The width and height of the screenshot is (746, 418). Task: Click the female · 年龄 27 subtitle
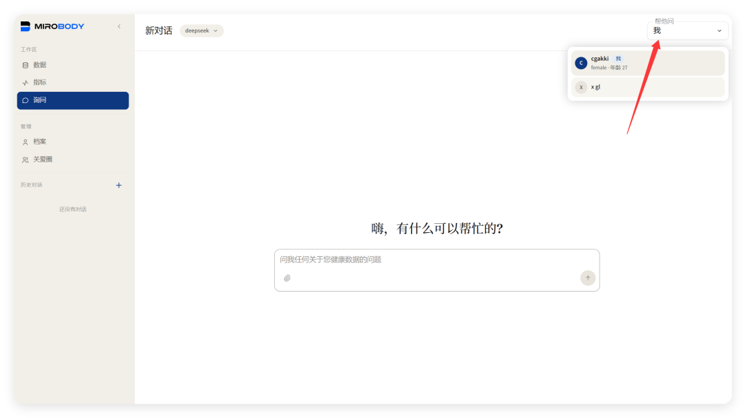tap(609, 68)
